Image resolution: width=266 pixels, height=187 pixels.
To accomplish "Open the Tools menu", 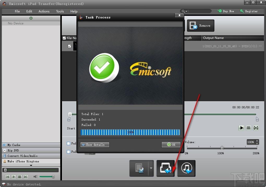I will click(60, 11).
